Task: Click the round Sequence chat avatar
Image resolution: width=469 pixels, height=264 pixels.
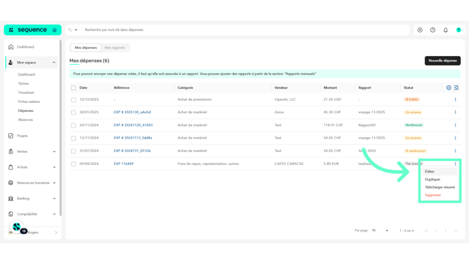Action: pos(17,227)
